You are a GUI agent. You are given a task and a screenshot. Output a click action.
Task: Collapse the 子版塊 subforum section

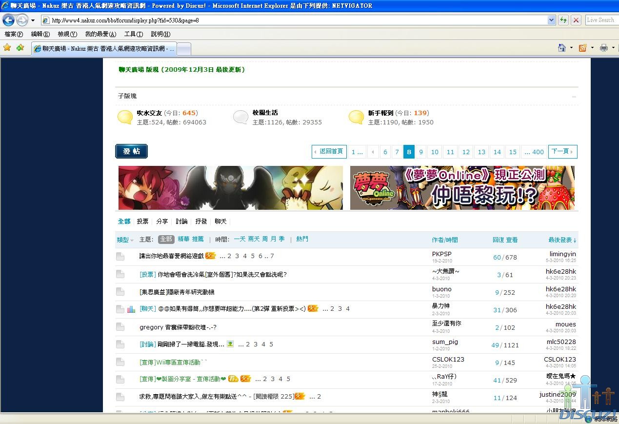(x=574, y=97)
